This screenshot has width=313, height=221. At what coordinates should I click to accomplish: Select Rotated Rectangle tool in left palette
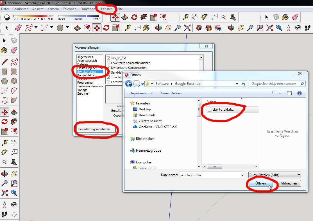click(x=14, y=72)
